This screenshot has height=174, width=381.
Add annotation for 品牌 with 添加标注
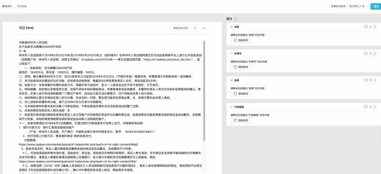point(241,93)
